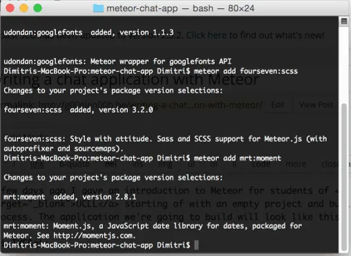This screenshot has width=351, height=256.
Task: Click line 'mrt:moment: Moment.js, a JavaScript date library'
Action: (x=153, y=226)
